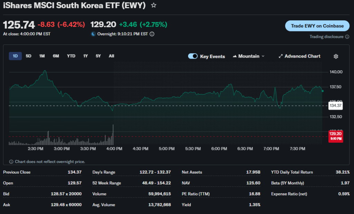Show the YTD chart range
This screenshot has width=354, height=214.
point(71,56)
